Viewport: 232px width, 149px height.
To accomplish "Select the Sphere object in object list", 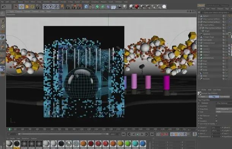I will tap(205, 16).
